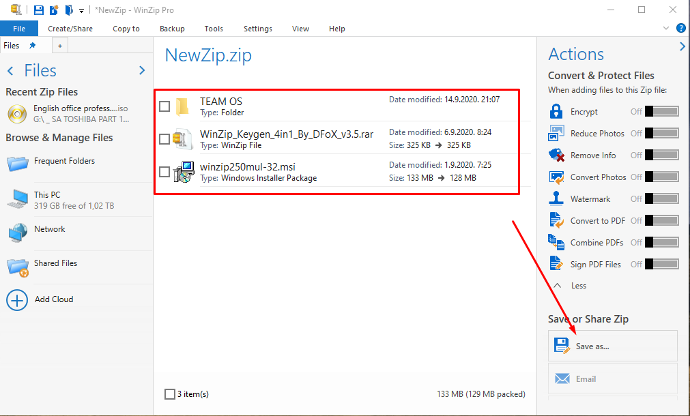
Task: Collapse the ribbon with the chevron
Action: (x=666, y=28)
